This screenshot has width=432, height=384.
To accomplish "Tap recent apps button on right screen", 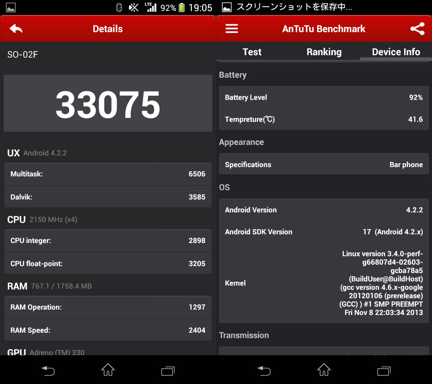I will [384, 371].
